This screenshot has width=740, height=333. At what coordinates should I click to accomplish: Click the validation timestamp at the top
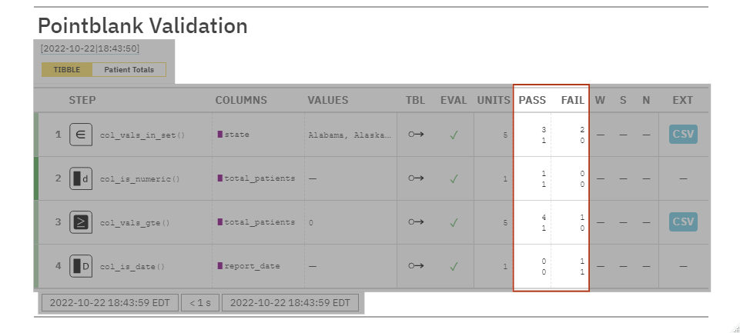coord(90,48)
